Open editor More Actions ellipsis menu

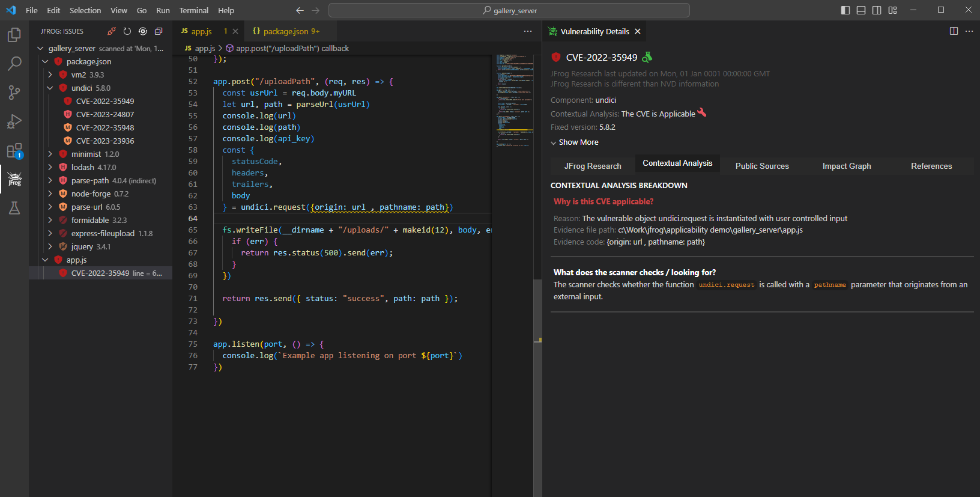point(528,31)
